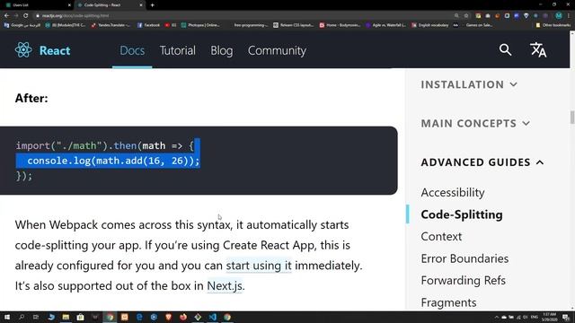Show hidden system tray icons
Viewport: 575px width, 323px height.
(x=497, y=318)
